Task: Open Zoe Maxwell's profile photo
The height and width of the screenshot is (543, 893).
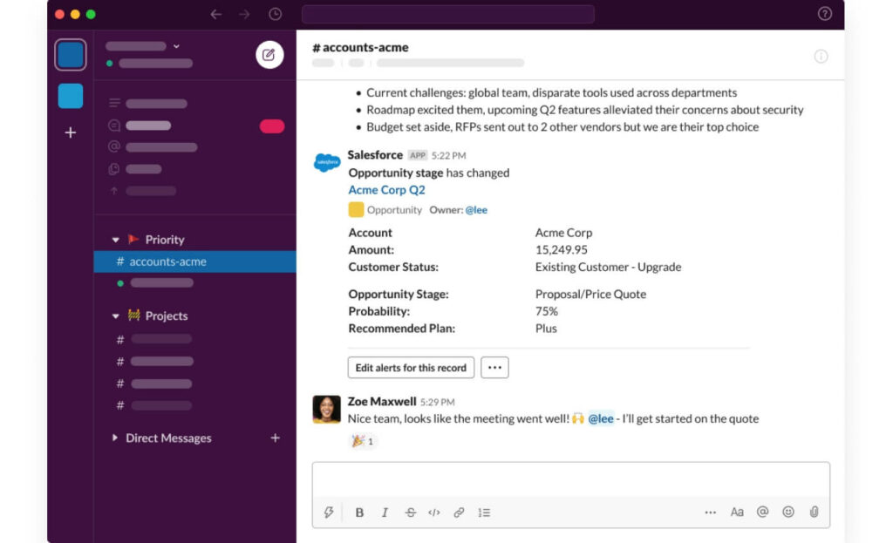Action: tap(326, 410)
